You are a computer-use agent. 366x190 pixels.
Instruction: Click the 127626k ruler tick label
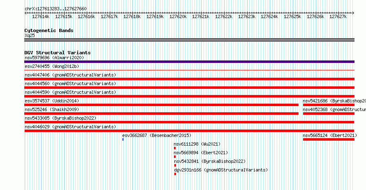(x=315, y=17)
